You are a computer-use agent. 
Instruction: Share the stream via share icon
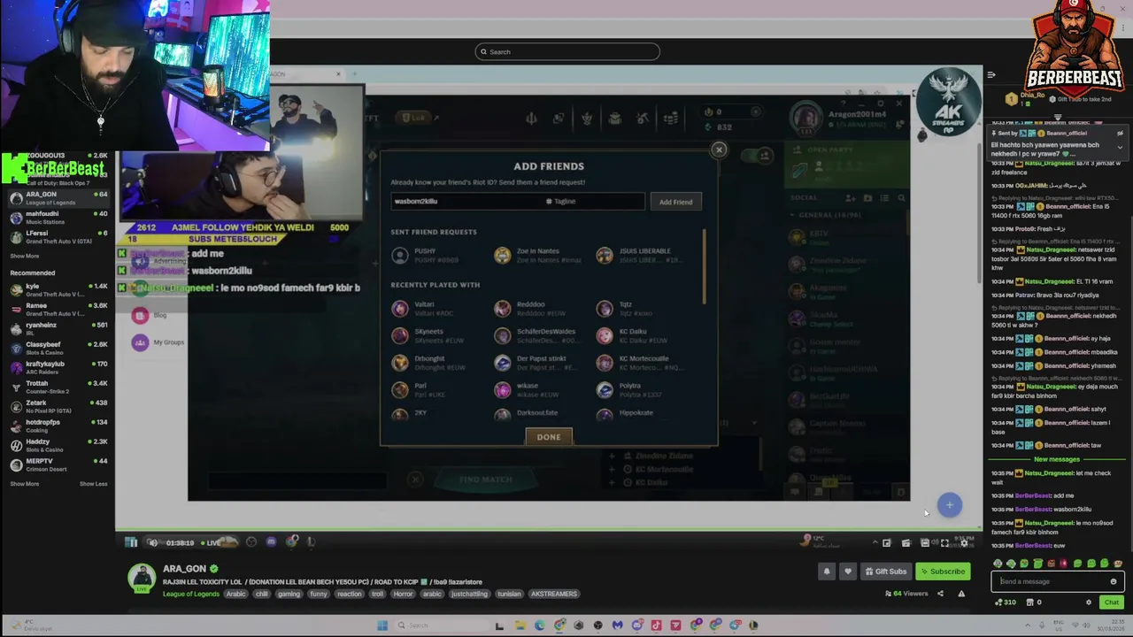pyautogui.click(x=940, y=594)
